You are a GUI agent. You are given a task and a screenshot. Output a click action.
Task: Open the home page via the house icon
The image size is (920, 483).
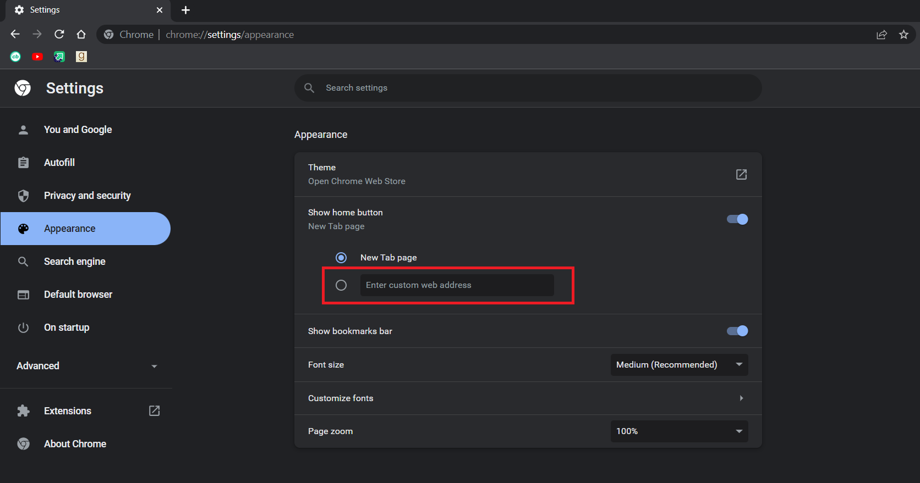click(81, 34)
